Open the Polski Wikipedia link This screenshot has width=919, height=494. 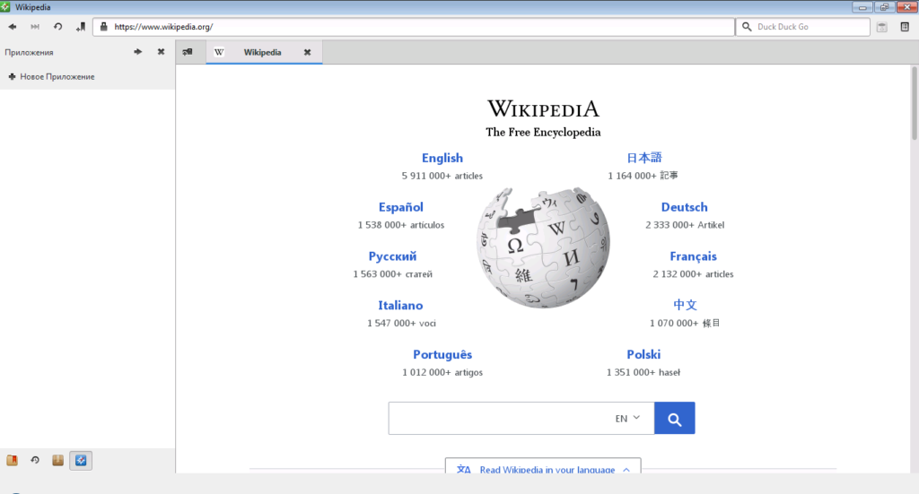643,355
